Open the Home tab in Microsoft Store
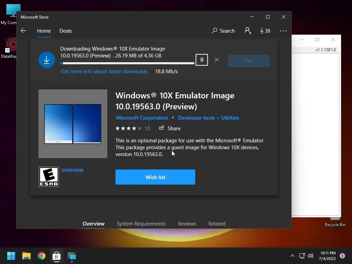 tap(44, 31)
